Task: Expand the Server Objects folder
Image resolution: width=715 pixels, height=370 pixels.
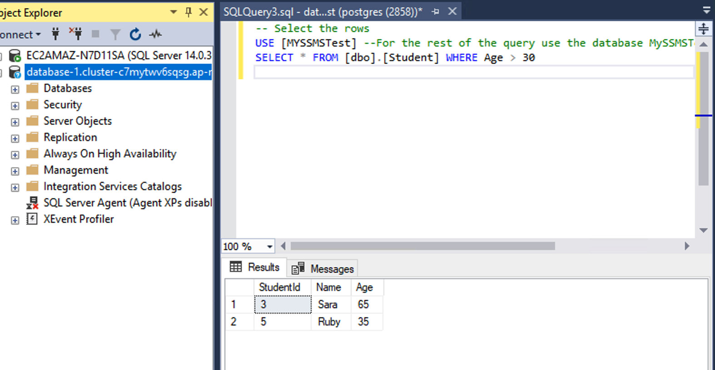Action: click(x=15, y=122)
